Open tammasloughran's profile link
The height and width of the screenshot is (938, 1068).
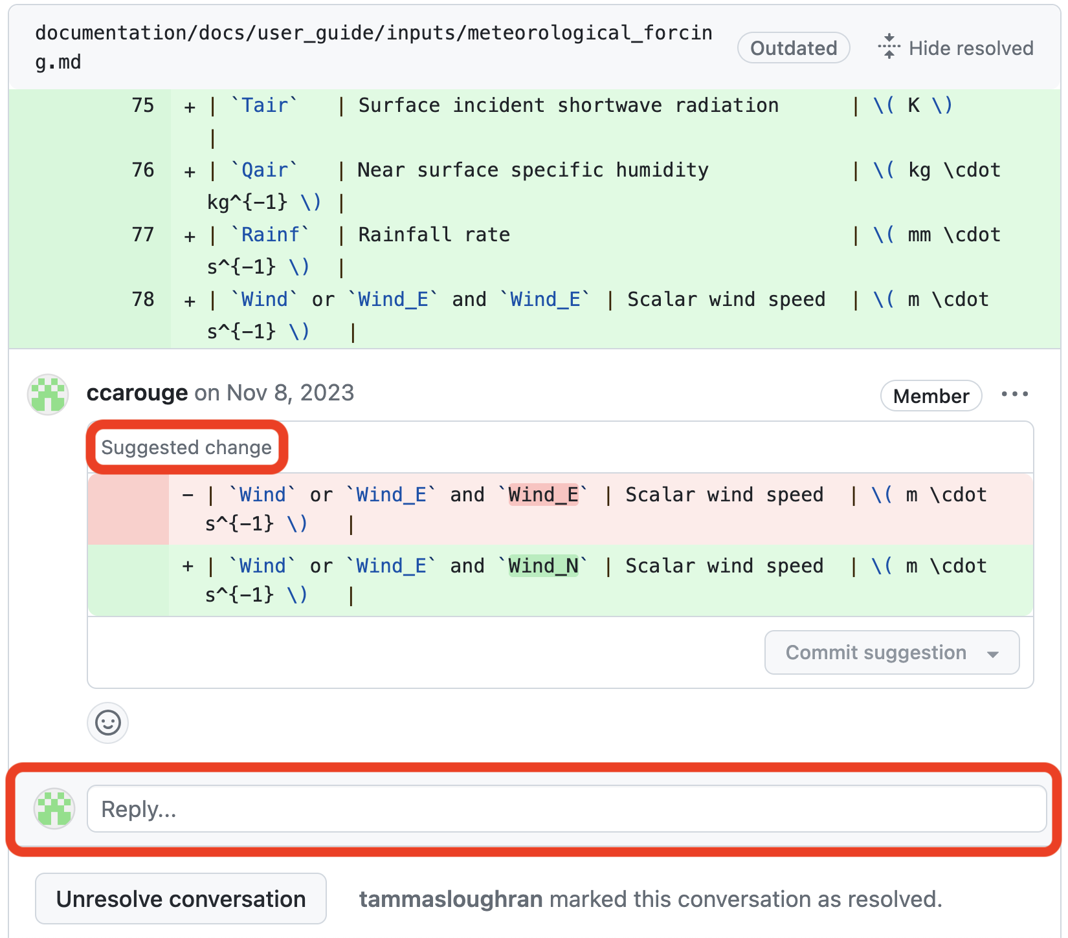click(451, 899)
